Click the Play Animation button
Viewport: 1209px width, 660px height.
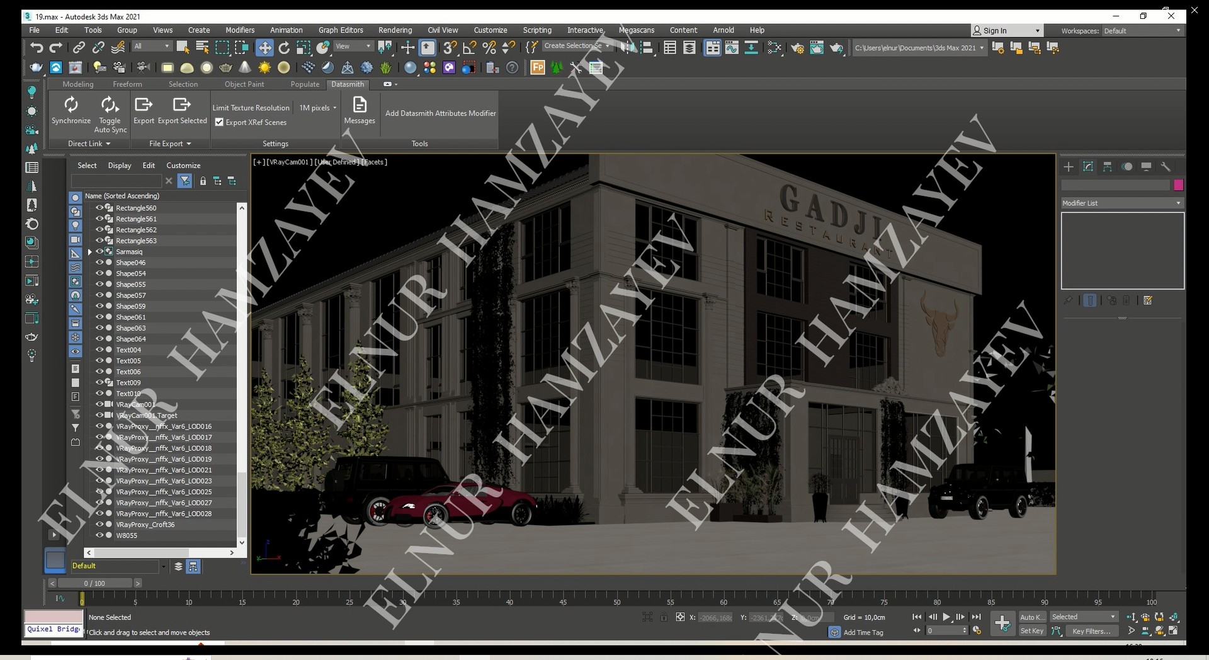(x=946, y=617)
